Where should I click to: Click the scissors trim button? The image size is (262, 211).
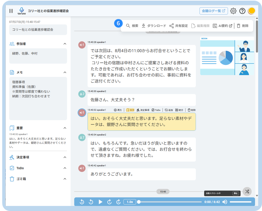247,191
